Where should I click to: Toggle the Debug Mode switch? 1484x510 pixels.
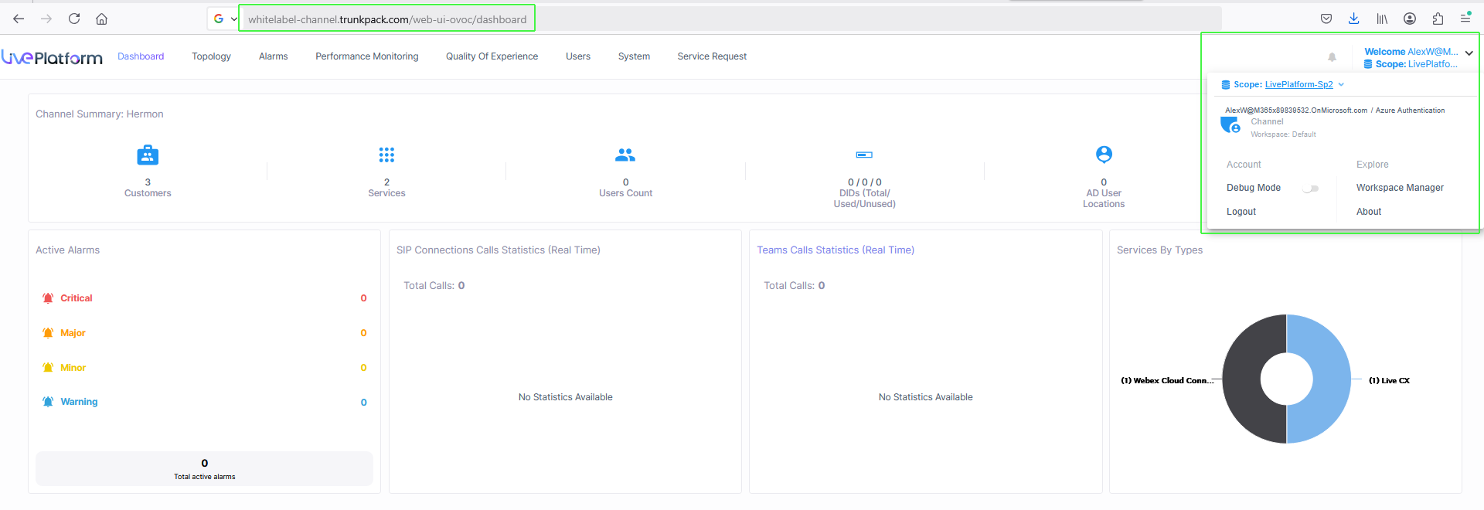click(x=1310, y=189)
